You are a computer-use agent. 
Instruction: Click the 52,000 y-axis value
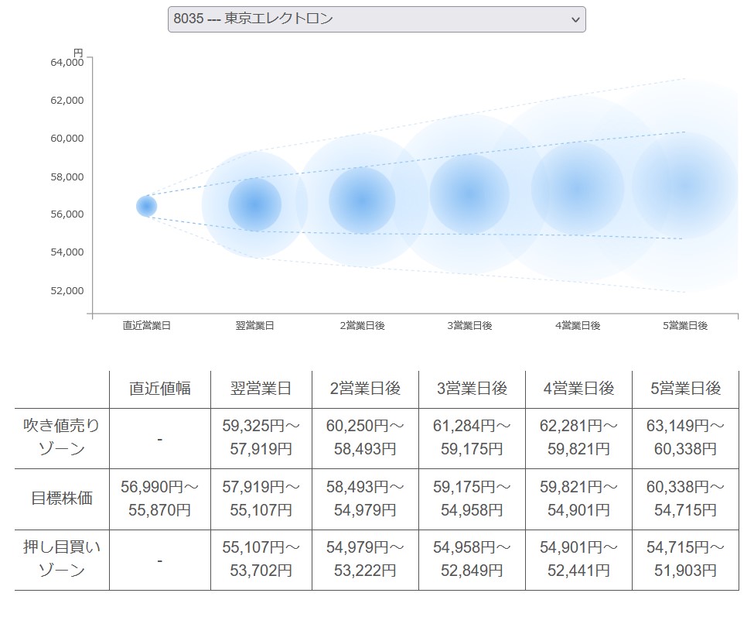click(x=67, y=290)
